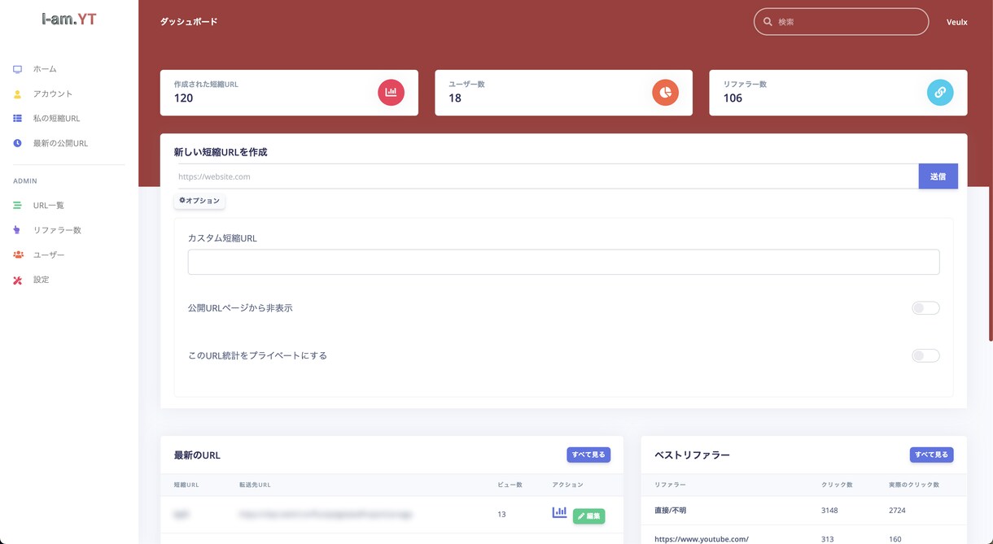Click the 転送先URL column header
Viewport: 993px width, 544px height.
(x=255, y=485)
